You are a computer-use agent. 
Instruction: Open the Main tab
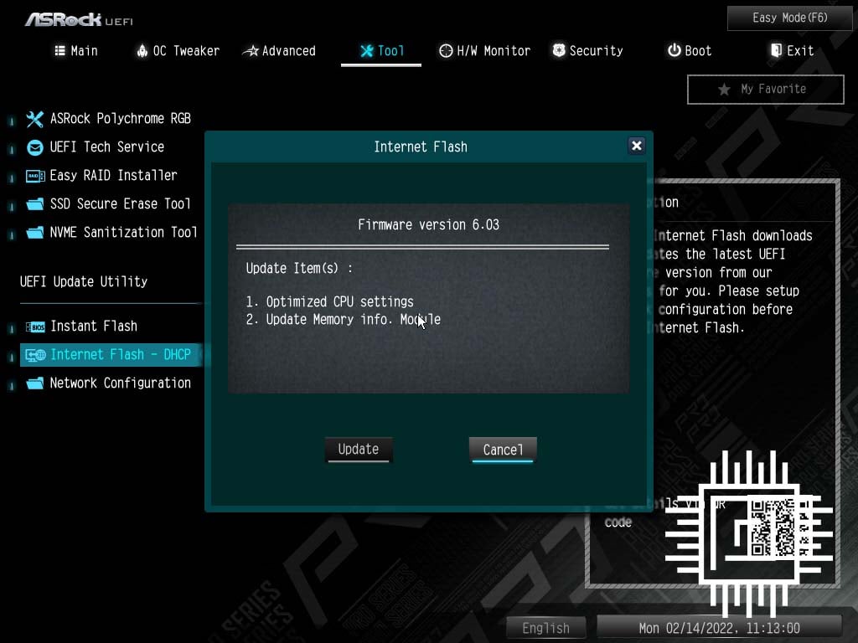tap(76, 51)
